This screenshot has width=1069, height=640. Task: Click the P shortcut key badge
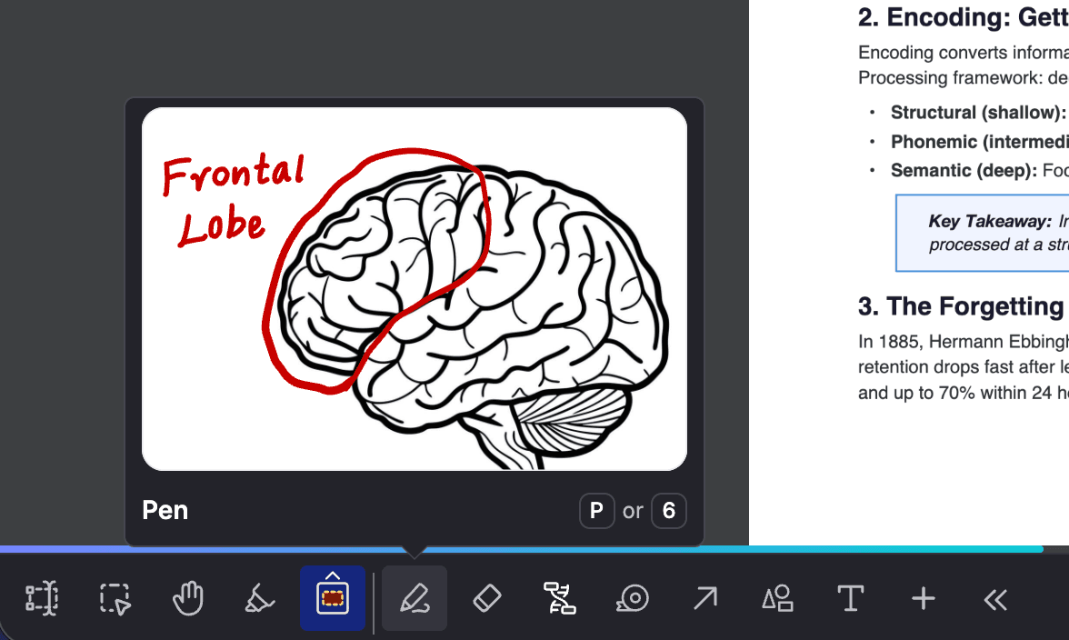(x=597, y=511)
